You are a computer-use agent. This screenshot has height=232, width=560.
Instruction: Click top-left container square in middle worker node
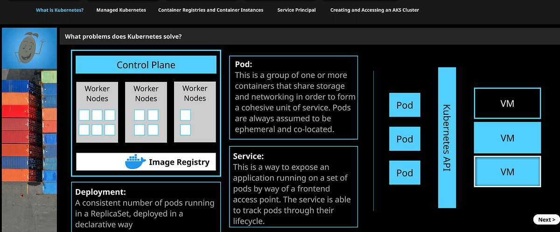click(x=139, y=115)
